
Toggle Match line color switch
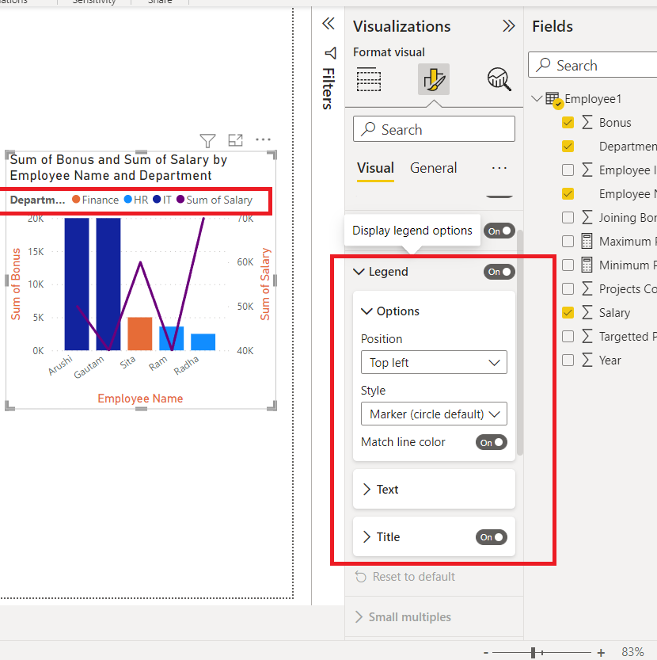click(x=492, y=442)
